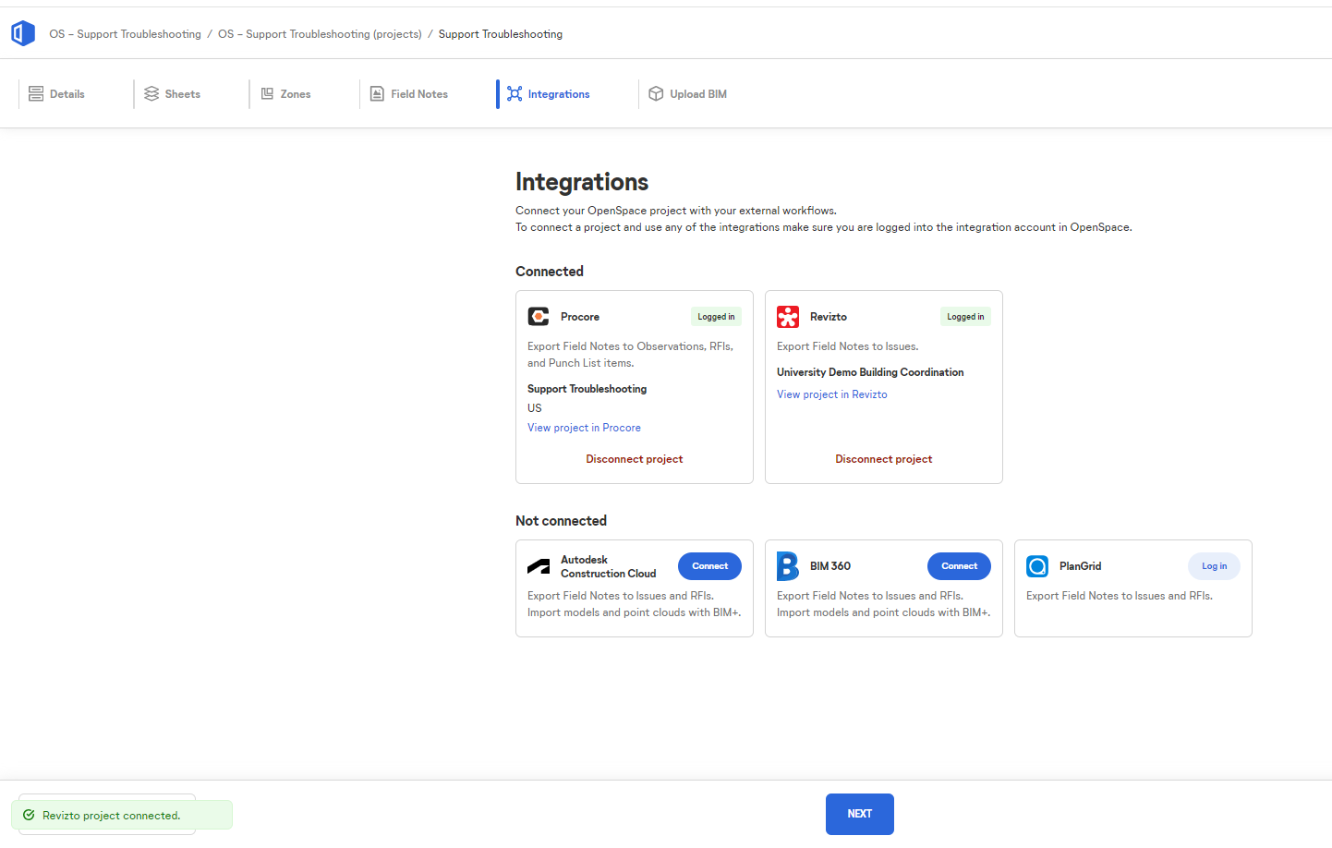Image resolution: width=1332 pixels, height=848 pixels.
Task: Open the Field Notes tab
Action: pyautogui.click(x=409, y=93)
